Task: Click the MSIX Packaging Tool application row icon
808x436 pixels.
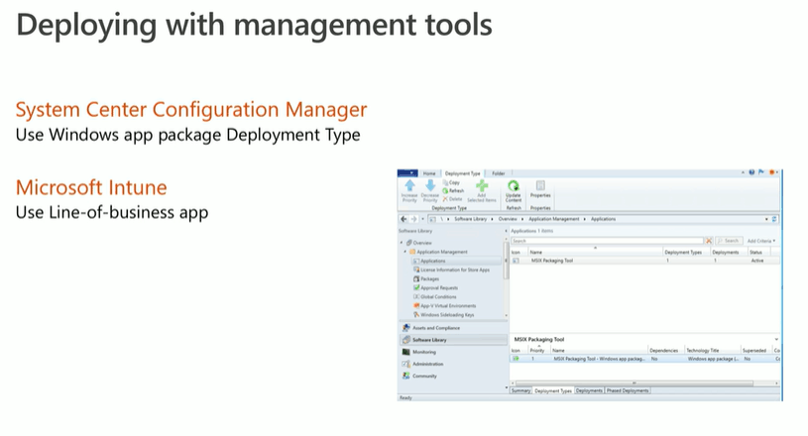Action: (x=516, y=261)
